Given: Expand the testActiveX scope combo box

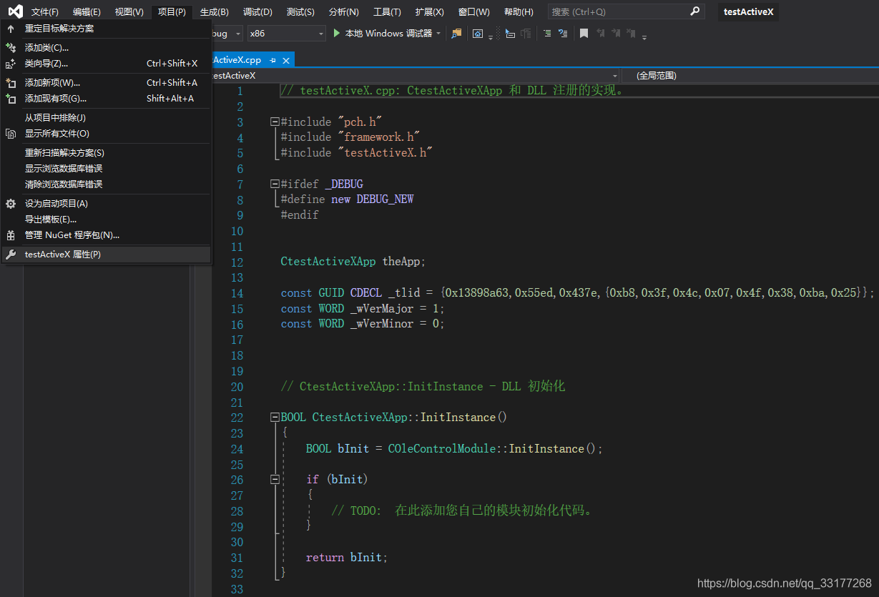Looking at the screenshot, I should tap(615, 76).
